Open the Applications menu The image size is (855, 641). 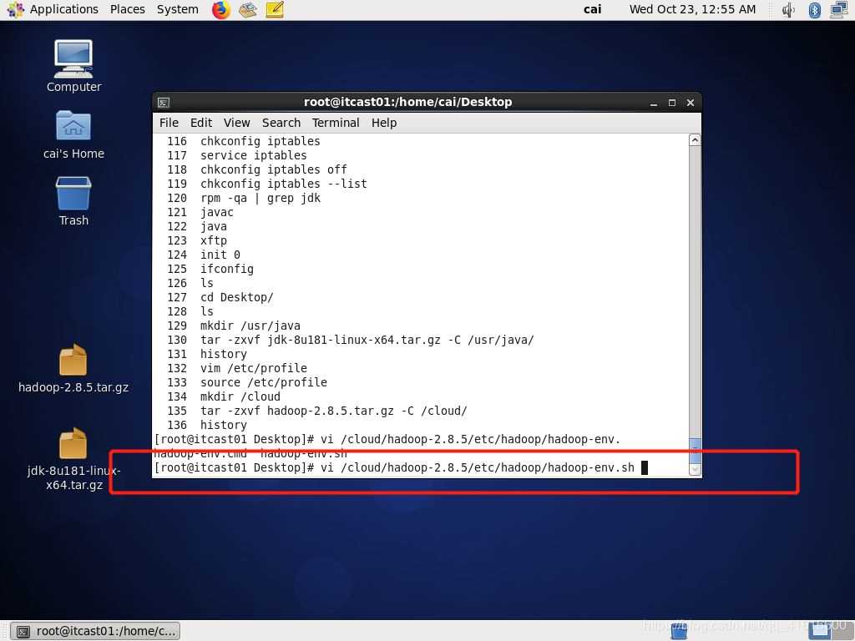click(53, 9)
